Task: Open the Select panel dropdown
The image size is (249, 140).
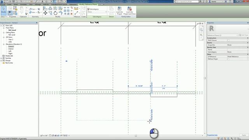Action: tap(4, 16)
